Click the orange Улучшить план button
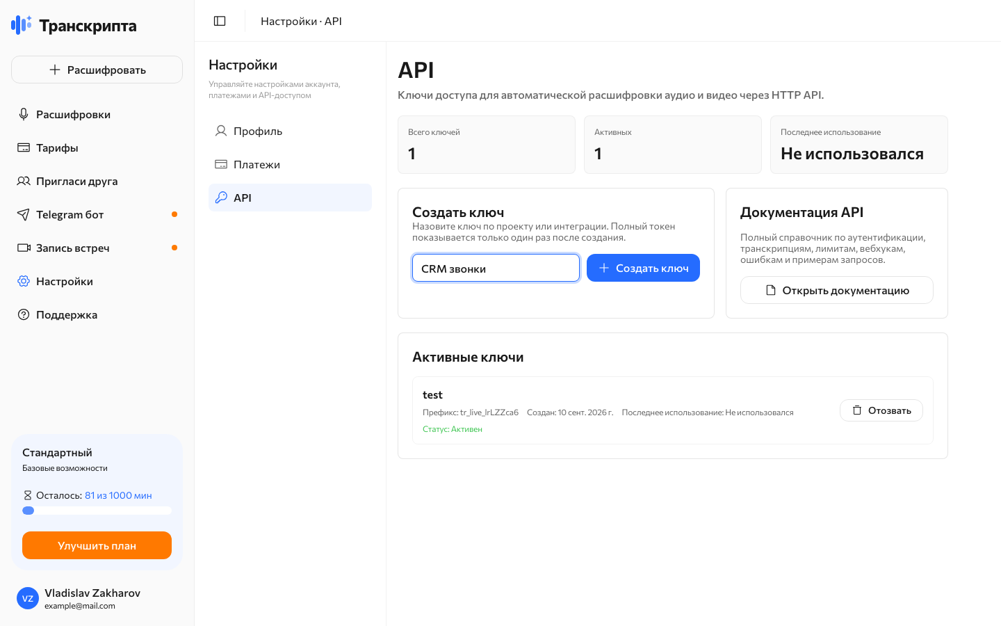 97,545
